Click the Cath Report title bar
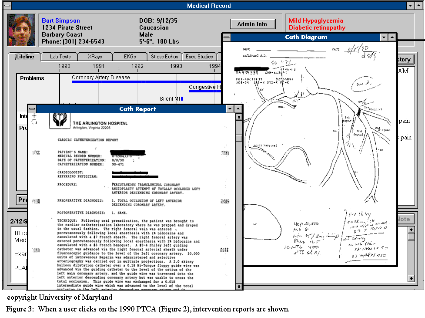The image size is (425, 318). (x=131, y=109)
